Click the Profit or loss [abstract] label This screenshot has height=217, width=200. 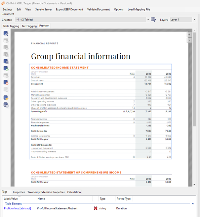coord(18,208)
